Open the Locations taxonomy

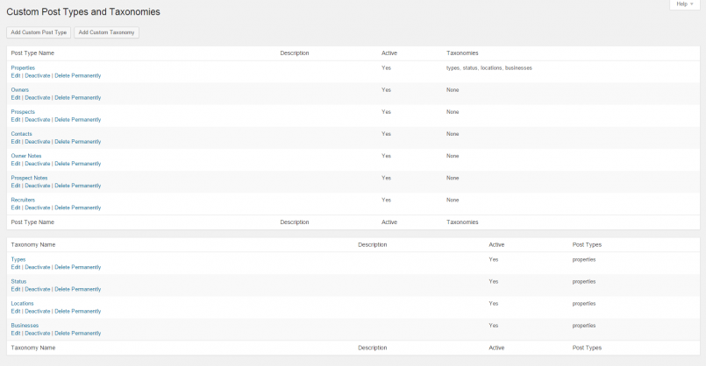(x=23, y=304)
